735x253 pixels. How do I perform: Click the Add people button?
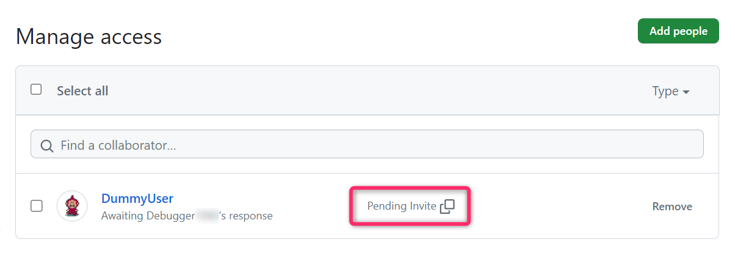pos(678,31)
